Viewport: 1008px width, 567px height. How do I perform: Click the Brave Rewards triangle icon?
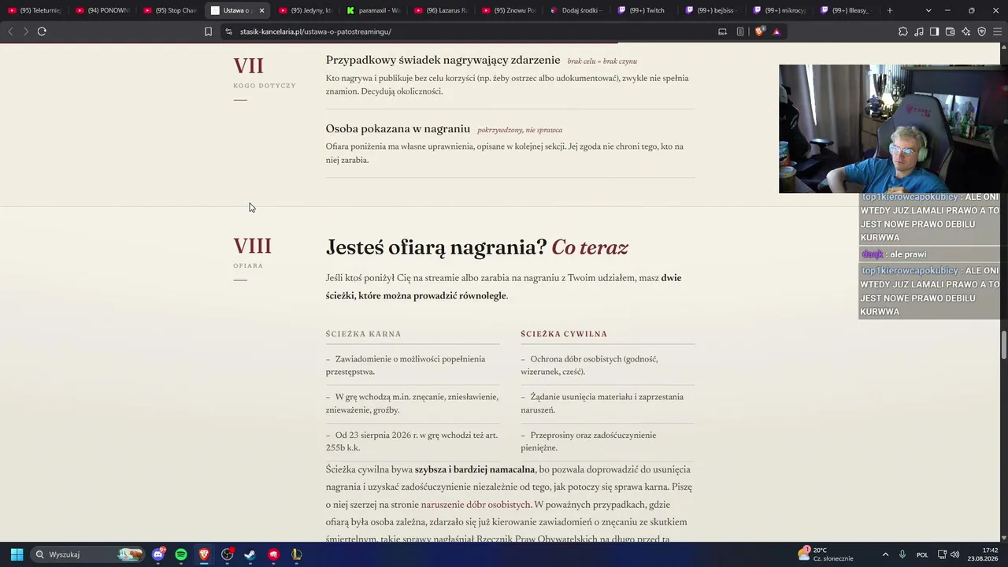tap(776, 31)
